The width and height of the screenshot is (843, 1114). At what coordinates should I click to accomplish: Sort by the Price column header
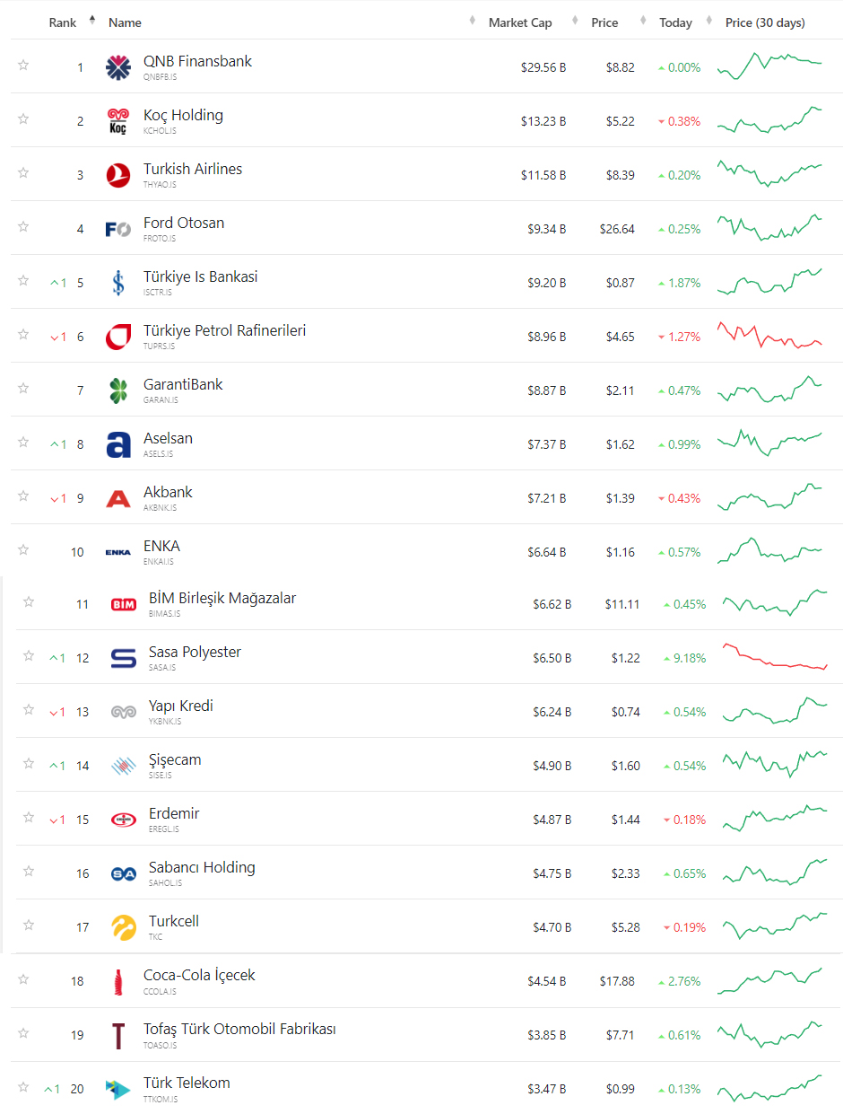coord(604,22)
